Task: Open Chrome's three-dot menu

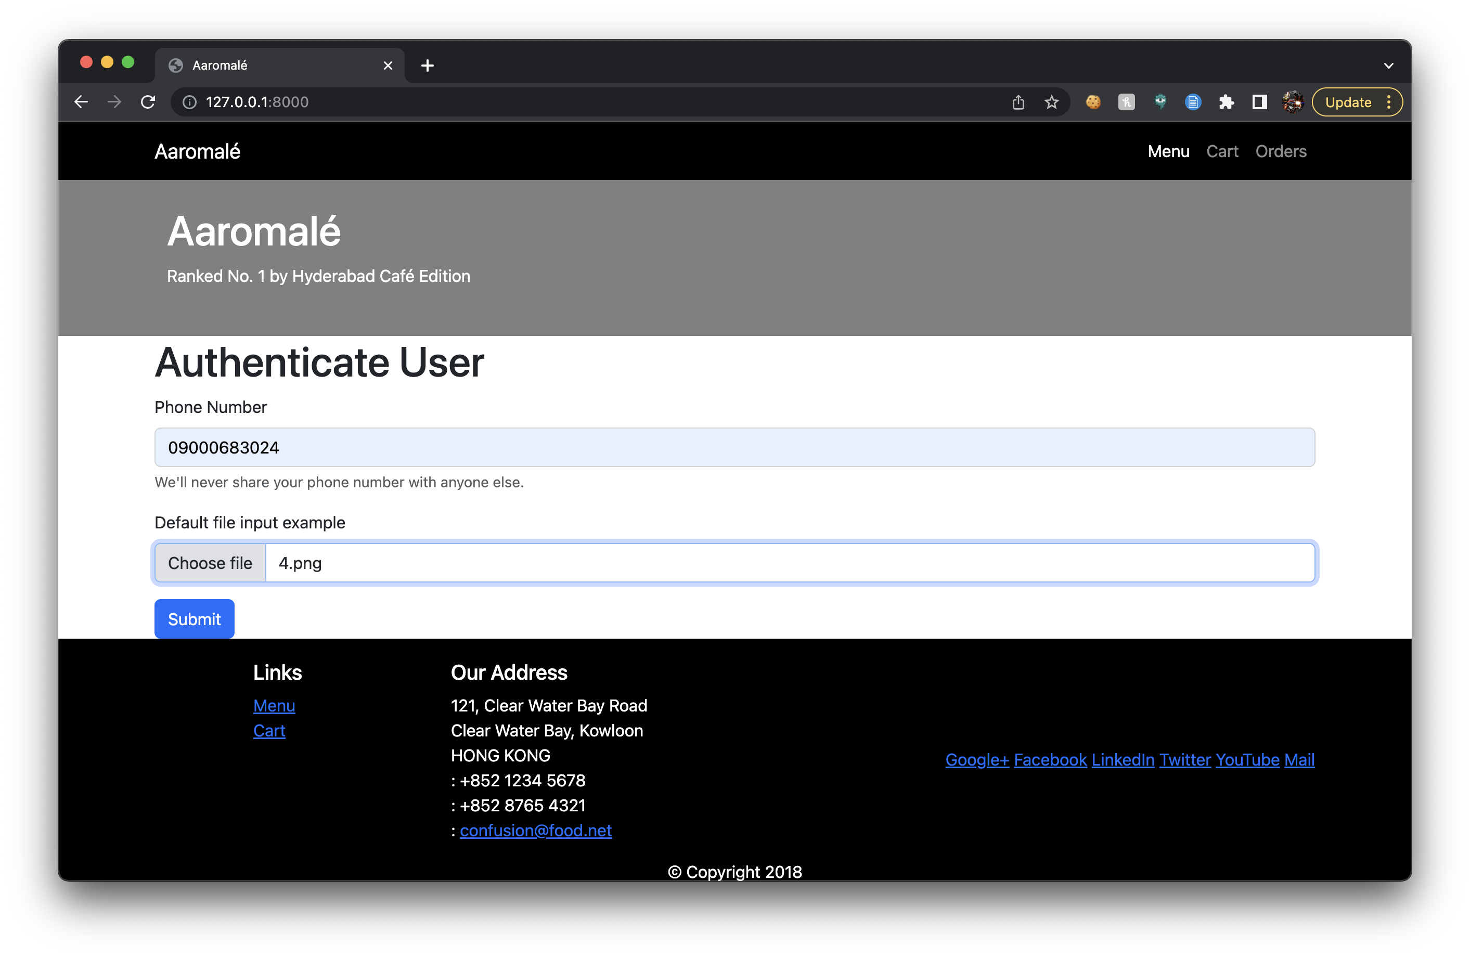Action: point(1389,102)
